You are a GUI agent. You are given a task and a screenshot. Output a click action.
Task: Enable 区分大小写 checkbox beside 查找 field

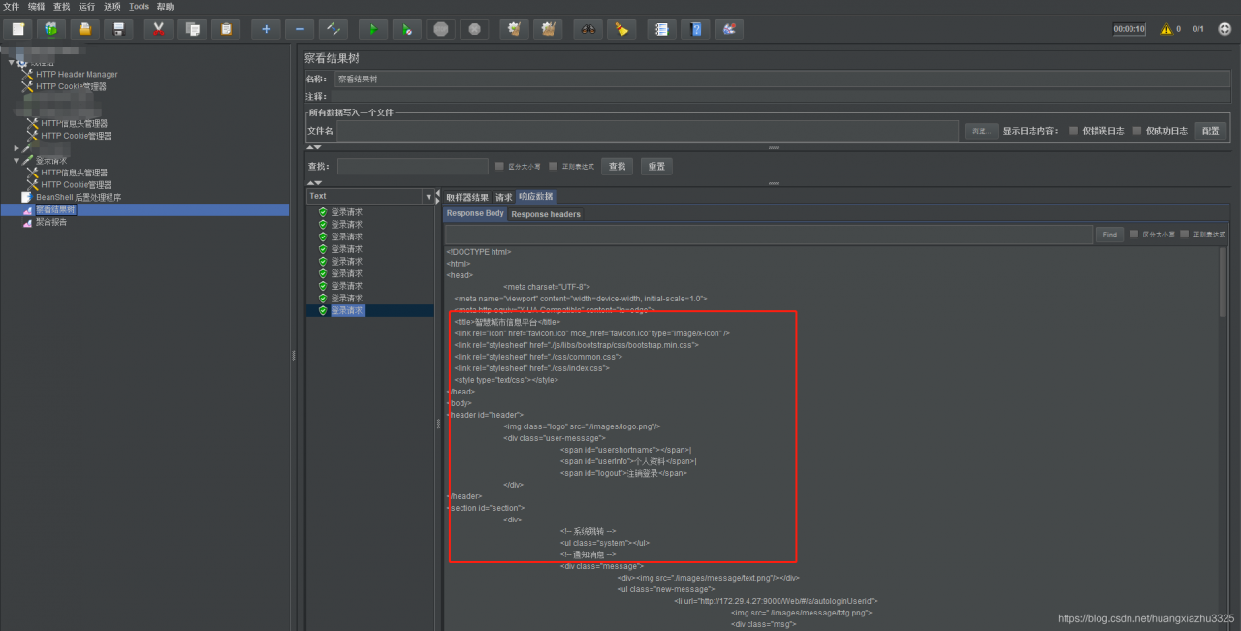pos(499,166)
